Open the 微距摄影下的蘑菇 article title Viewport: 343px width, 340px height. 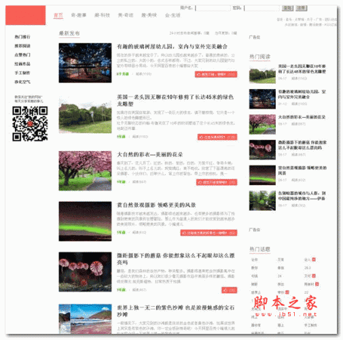[176, 259]
